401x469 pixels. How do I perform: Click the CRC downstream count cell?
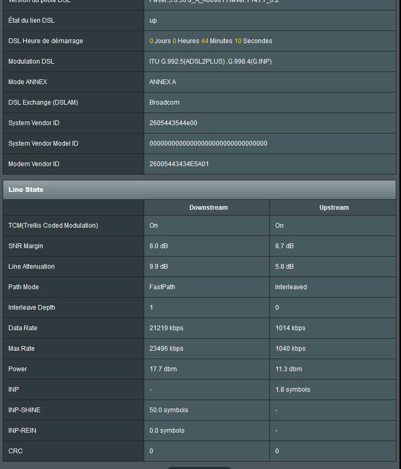click(151, 451)
